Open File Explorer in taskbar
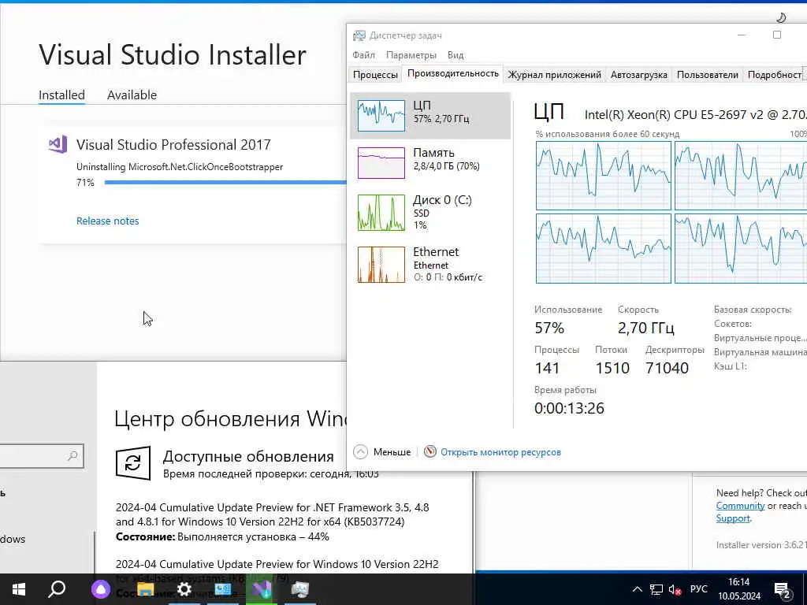Screen dimensions: 807x605 146,589
